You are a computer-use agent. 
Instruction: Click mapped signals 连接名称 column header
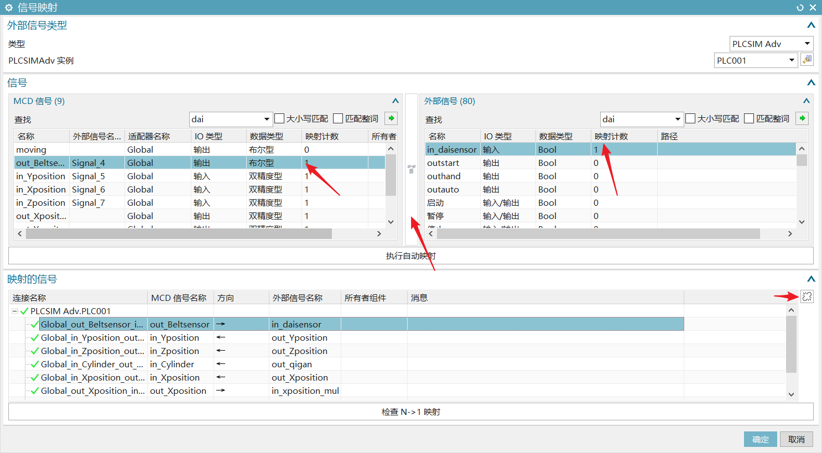[x=78, y=298]
